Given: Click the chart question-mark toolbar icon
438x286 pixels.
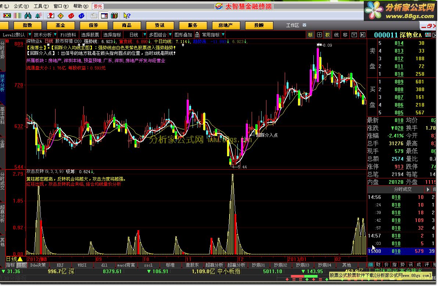Looking at the screenshot, I should click(x=51, y=16).
